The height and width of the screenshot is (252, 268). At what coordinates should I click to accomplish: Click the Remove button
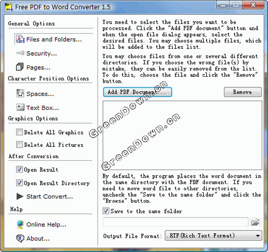pos(243,92)
